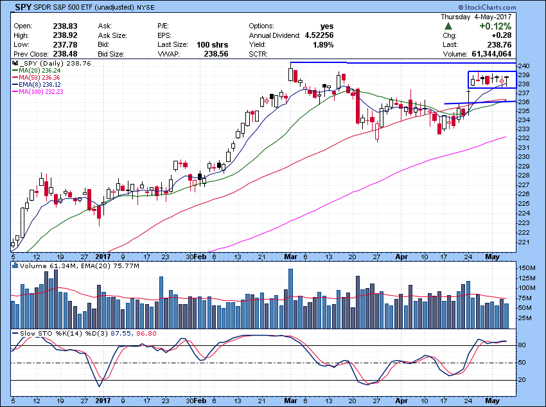Click the 20 level on the stochastic axis
This screenshot has height=407, width=546.
point(522,380)
